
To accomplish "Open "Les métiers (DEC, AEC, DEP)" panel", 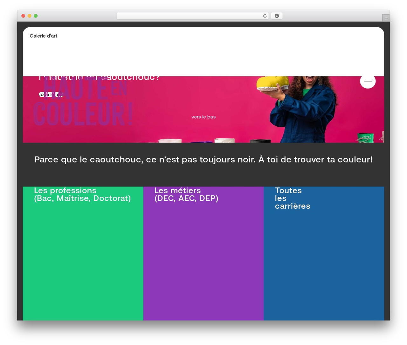I will (203, 253).
